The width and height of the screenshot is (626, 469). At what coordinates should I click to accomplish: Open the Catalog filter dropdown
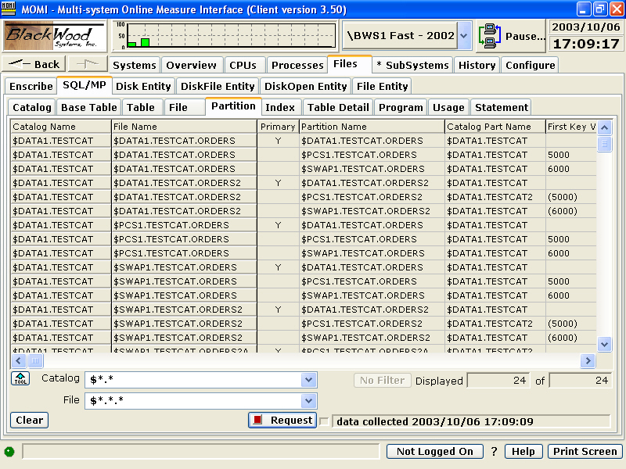click(x=310, y=378)
